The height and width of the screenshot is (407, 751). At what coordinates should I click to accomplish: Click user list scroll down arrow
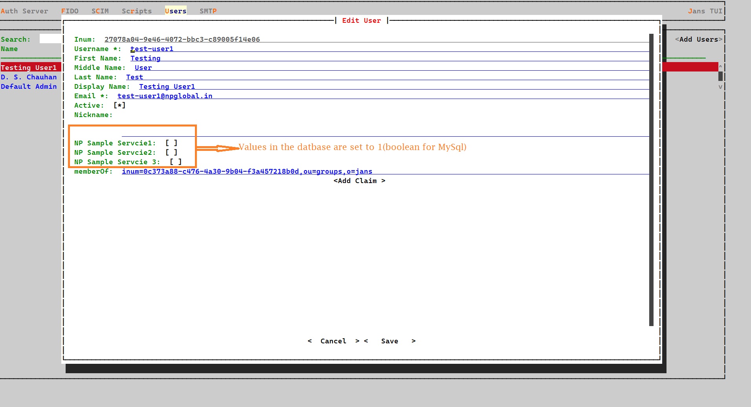click(x=720, y=87)
